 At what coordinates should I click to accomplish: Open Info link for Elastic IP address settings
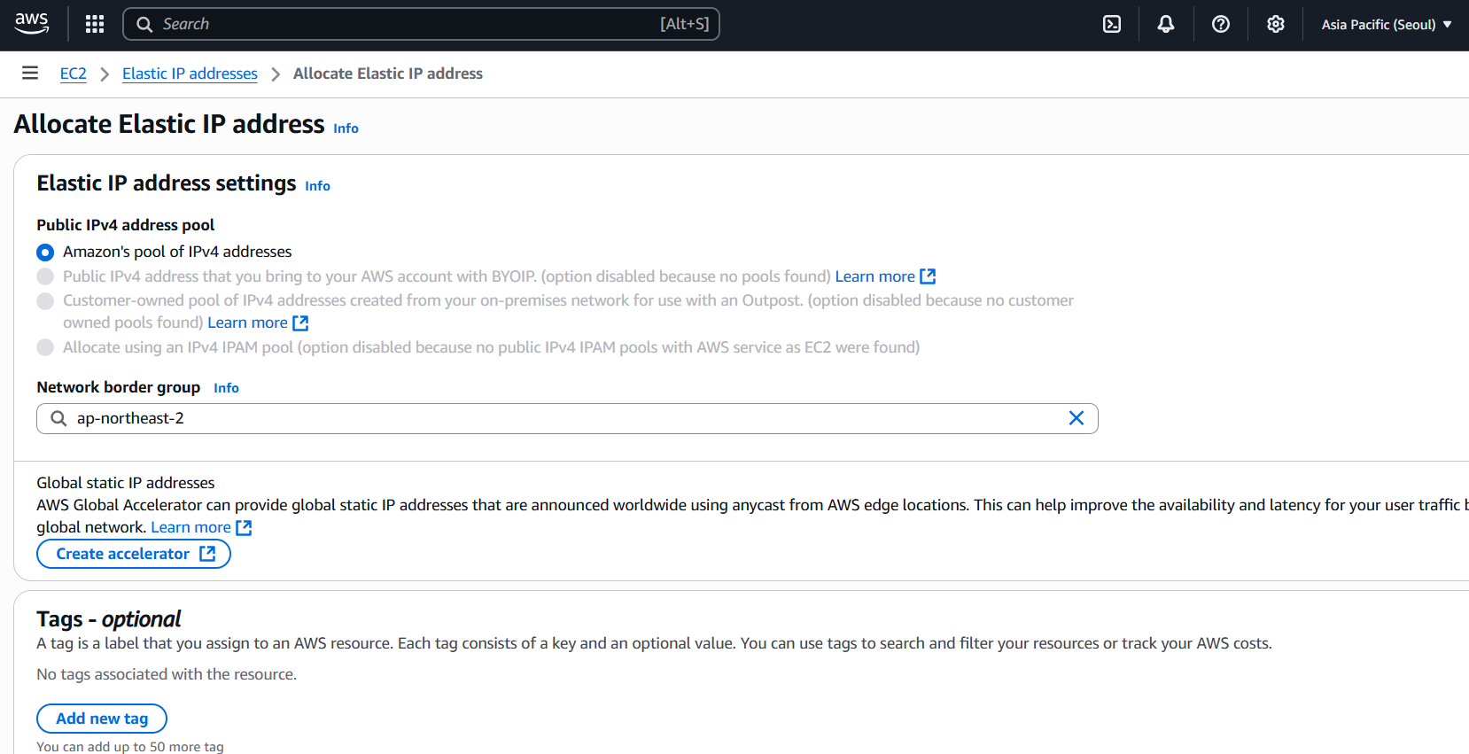click(x=317, y=186)
